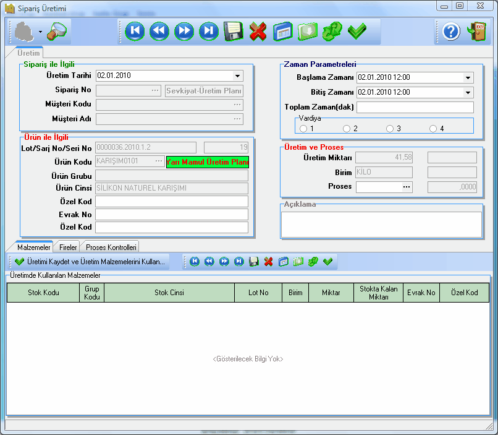
Task: Click Ürün Cinsi field SİLİKON NATUREL KARIŞIMI
Action: pyautogui.click(x=172, y=188)
